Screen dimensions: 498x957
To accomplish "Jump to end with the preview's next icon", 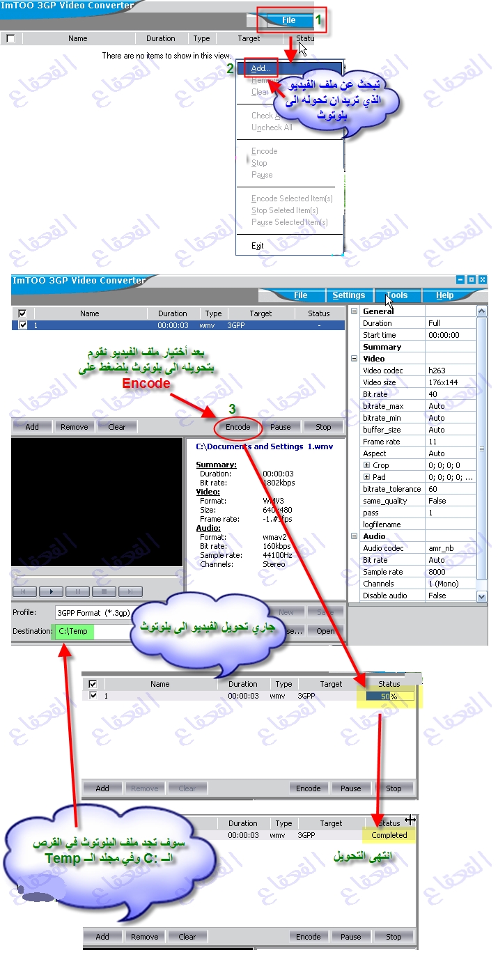I will [x=130, y=591].
